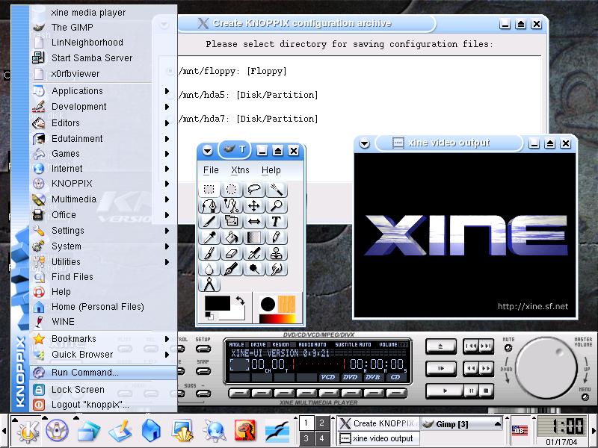Select the smudge finger tool
Screen dimensions: 598x448
pyautogui.click(x=277, y=269)
